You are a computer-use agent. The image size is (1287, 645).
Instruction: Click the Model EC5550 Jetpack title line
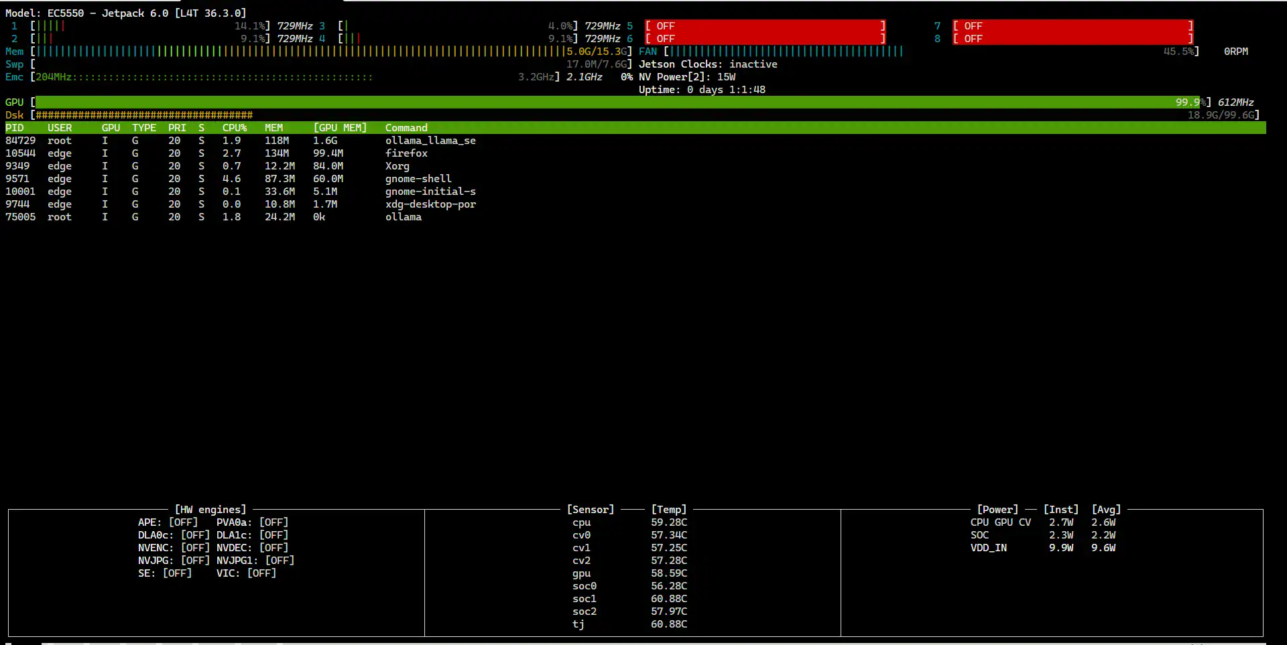tap(125, 13)
